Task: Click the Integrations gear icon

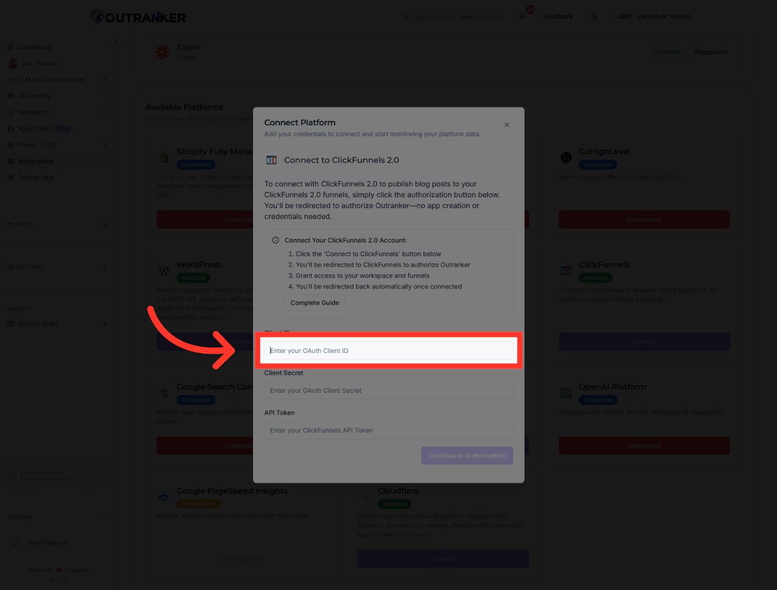Action: point(11,161)
